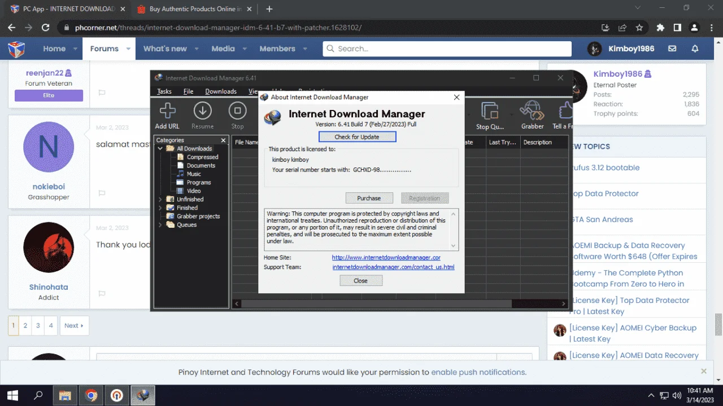Viewport: 723px width, 406px height.
Task: Click the phcorner site logo icon
Action: click(x=16, y=49)
